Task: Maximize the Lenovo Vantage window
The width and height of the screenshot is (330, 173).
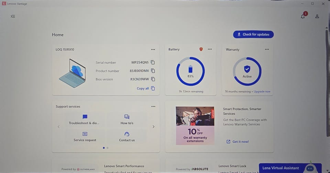Action: [312, 3]
